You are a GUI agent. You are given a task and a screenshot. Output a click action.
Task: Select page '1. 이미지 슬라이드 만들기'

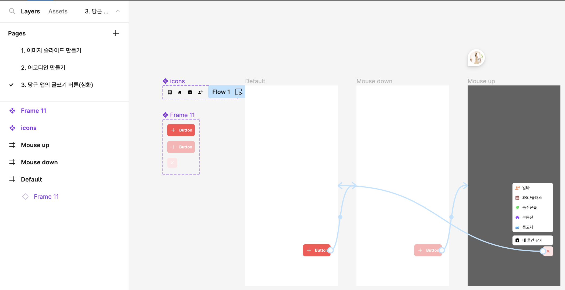pos(51,50)
